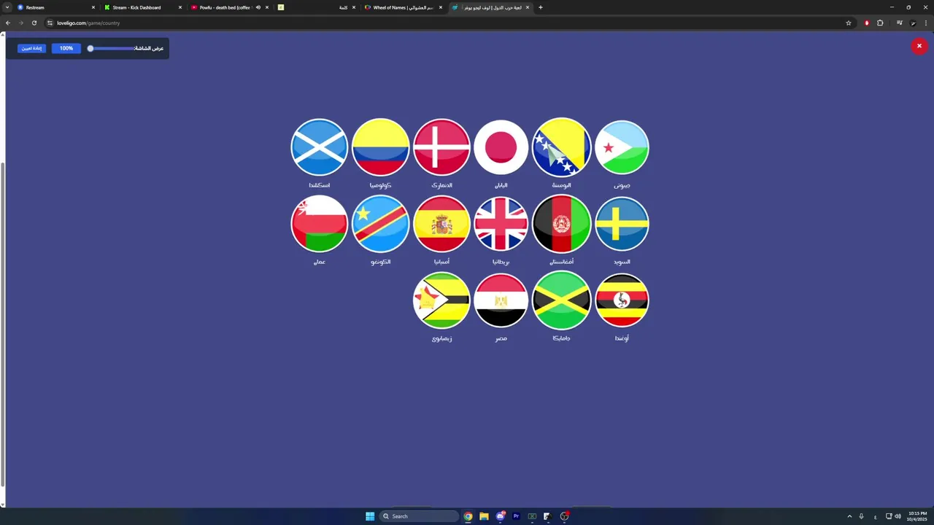Click the microphone tray icon
Image resolution: width=934 pixels, height=525 pixels.
tap(861, 516)
